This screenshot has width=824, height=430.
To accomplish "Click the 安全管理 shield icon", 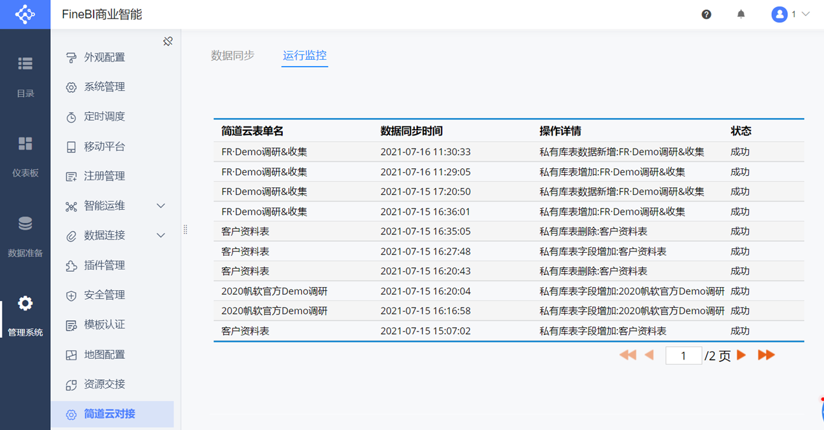I will 71,296.
